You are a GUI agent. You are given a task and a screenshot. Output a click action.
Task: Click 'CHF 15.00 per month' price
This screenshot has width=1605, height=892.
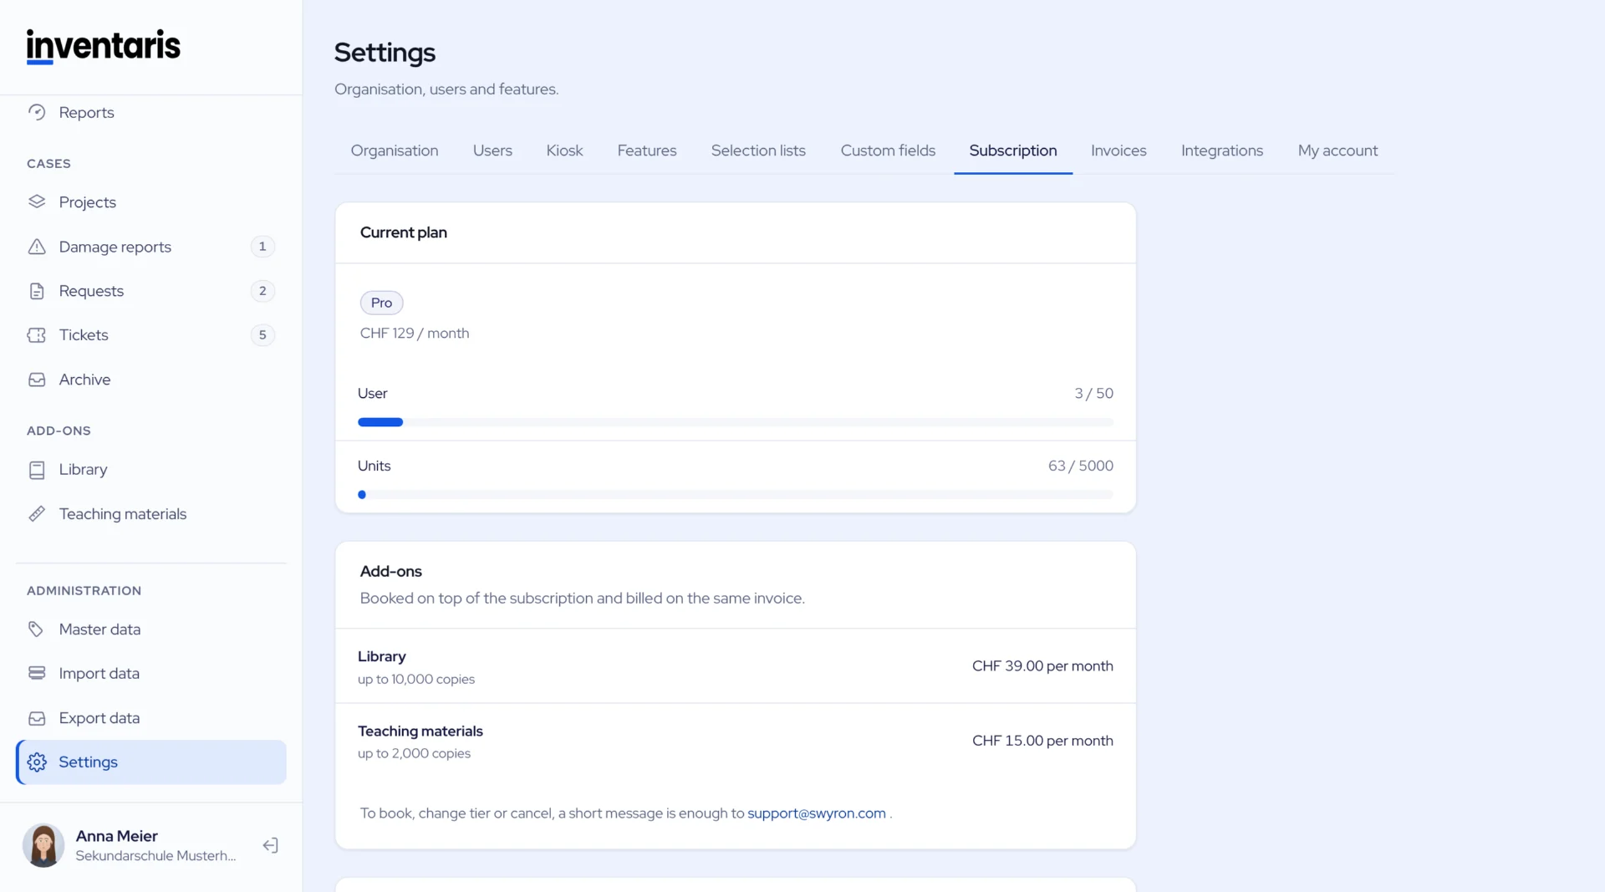click(1042, 741)
